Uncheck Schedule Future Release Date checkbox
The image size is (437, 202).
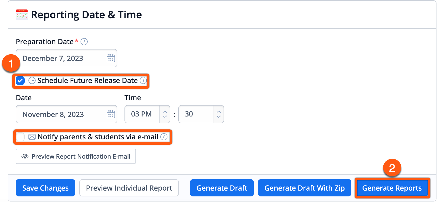(x=20, y=81)
